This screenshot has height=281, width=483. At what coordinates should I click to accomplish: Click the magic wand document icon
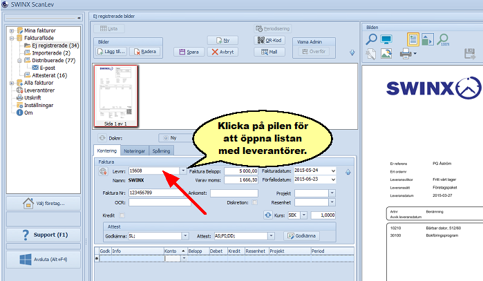point(371,54)
